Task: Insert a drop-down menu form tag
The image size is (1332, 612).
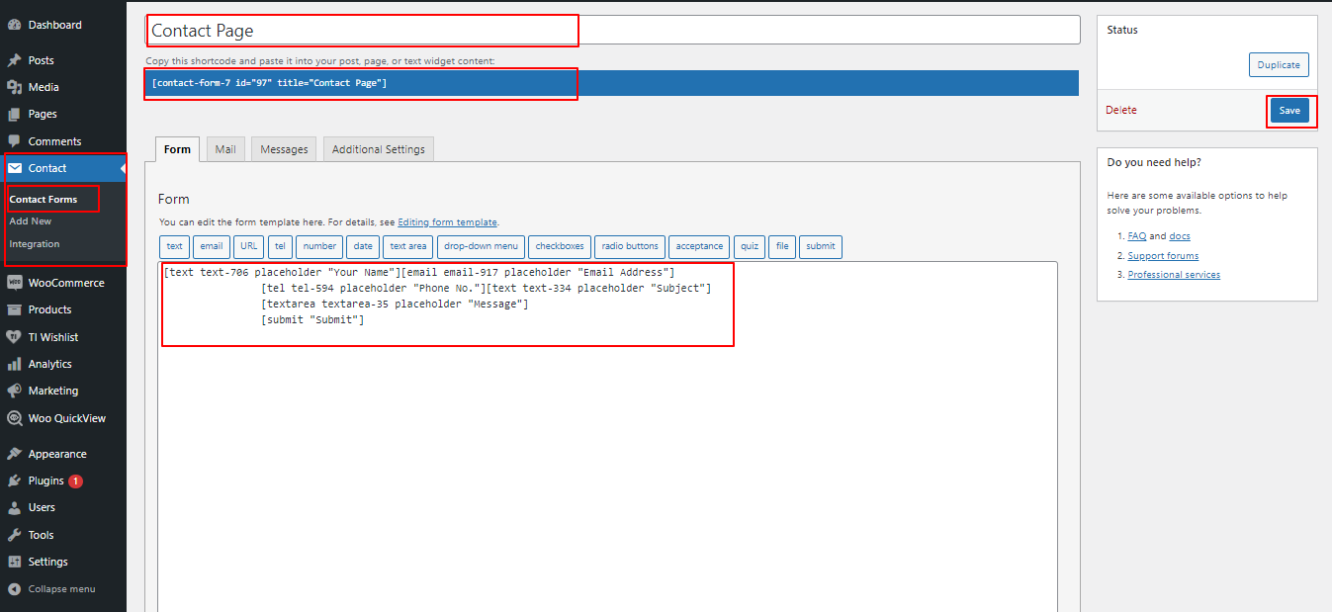Action: (x=481, y=246)
